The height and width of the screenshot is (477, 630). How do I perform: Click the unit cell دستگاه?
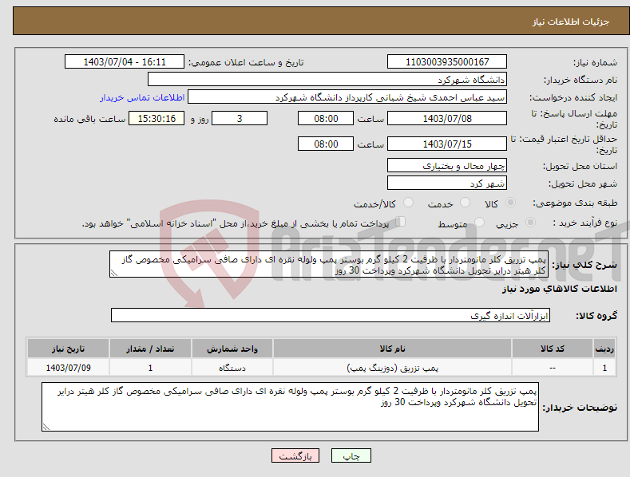pyautogui.click(x=232, y=368)
